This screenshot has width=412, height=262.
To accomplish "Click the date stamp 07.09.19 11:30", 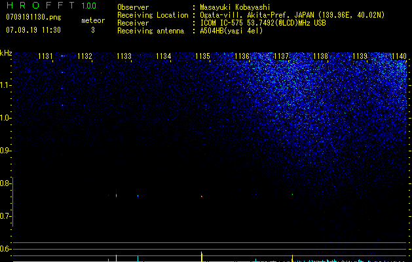I will [x=33, y=30].
